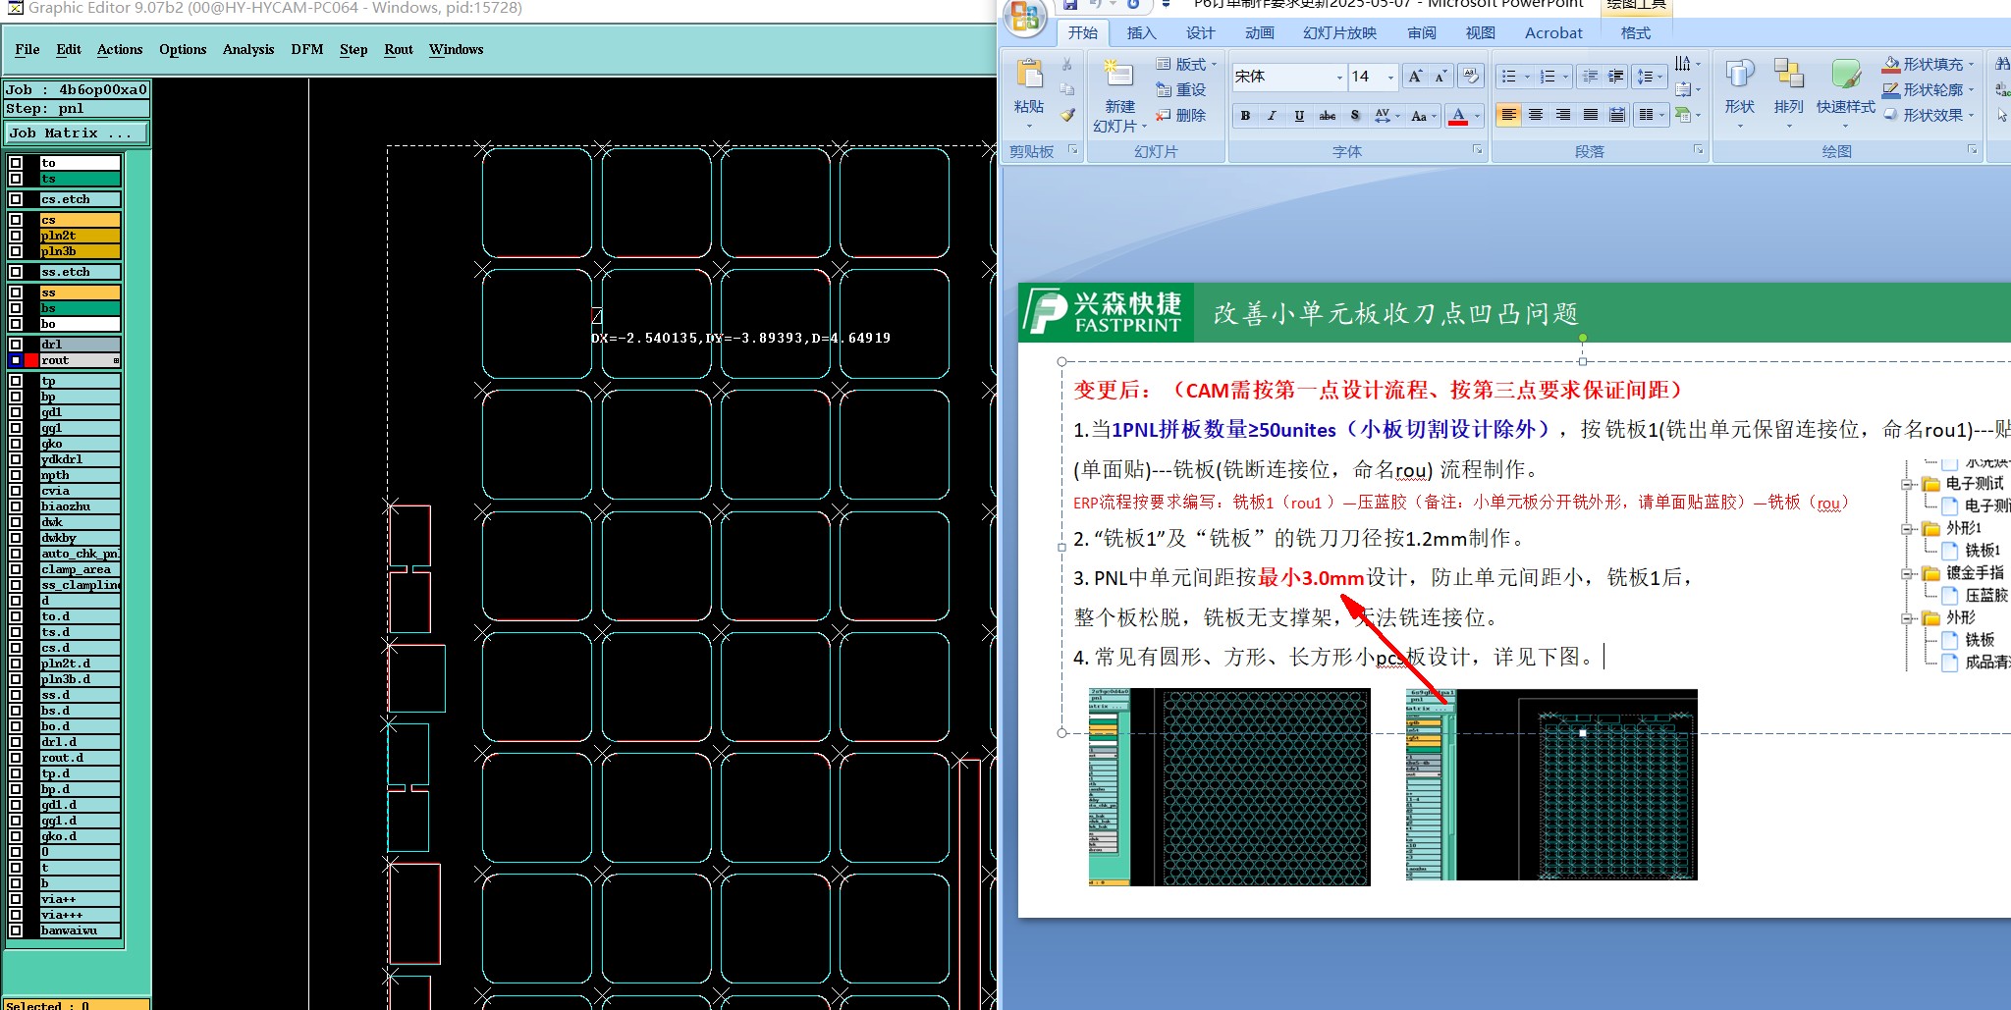
Task: Justify text in PowerPoint paragraph group
Action: click(1591, 116)
